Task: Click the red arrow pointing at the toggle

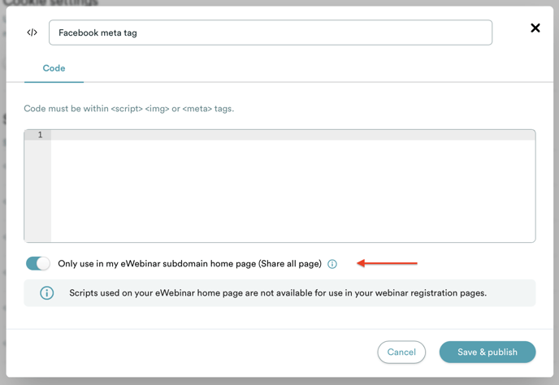Action: pyautogui.click(x=387, y=263)
